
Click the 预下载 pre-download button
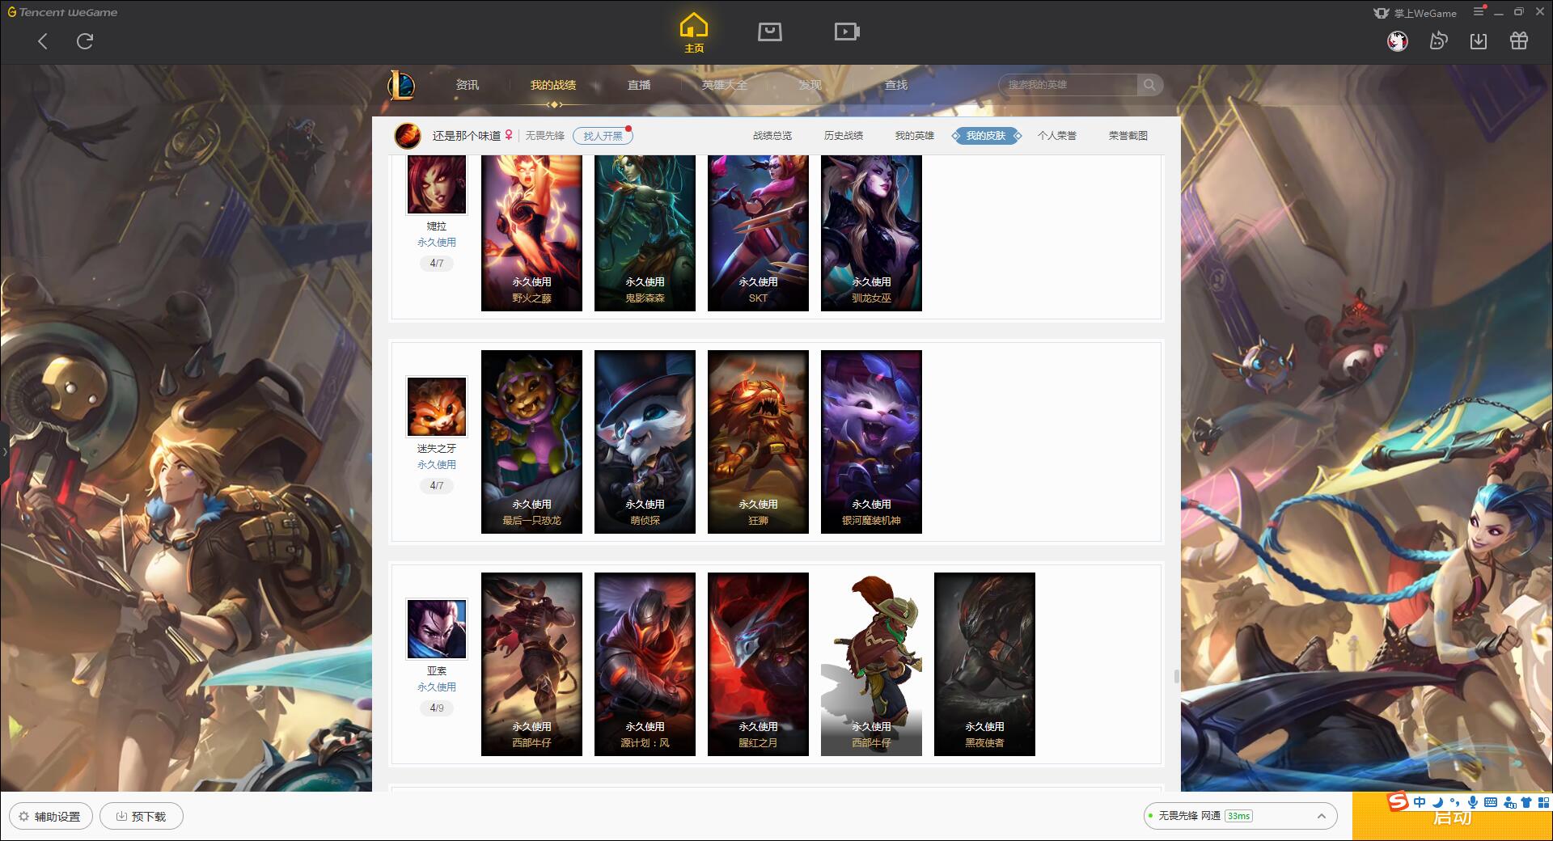tap(142, 817)
